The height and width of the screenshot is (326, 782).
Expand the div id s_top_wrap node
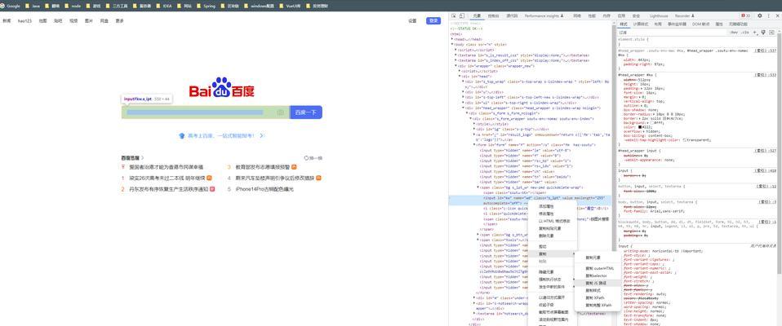464,81
